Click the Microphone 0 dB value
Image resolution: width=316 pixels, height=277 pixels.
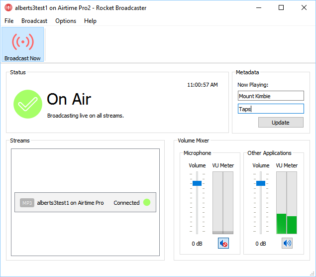[197, 244]
